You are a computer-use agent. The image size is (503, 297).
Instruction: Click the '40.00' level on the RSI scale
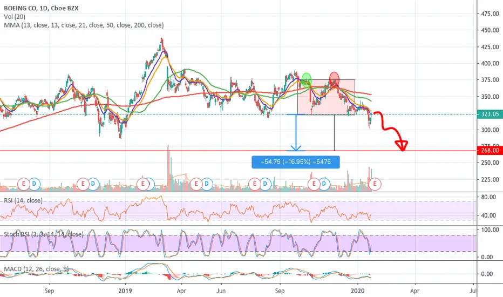click(x=488, y=215)
